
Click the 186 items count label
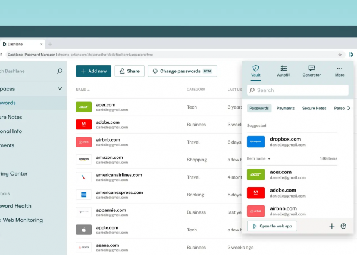click(328, 158)
